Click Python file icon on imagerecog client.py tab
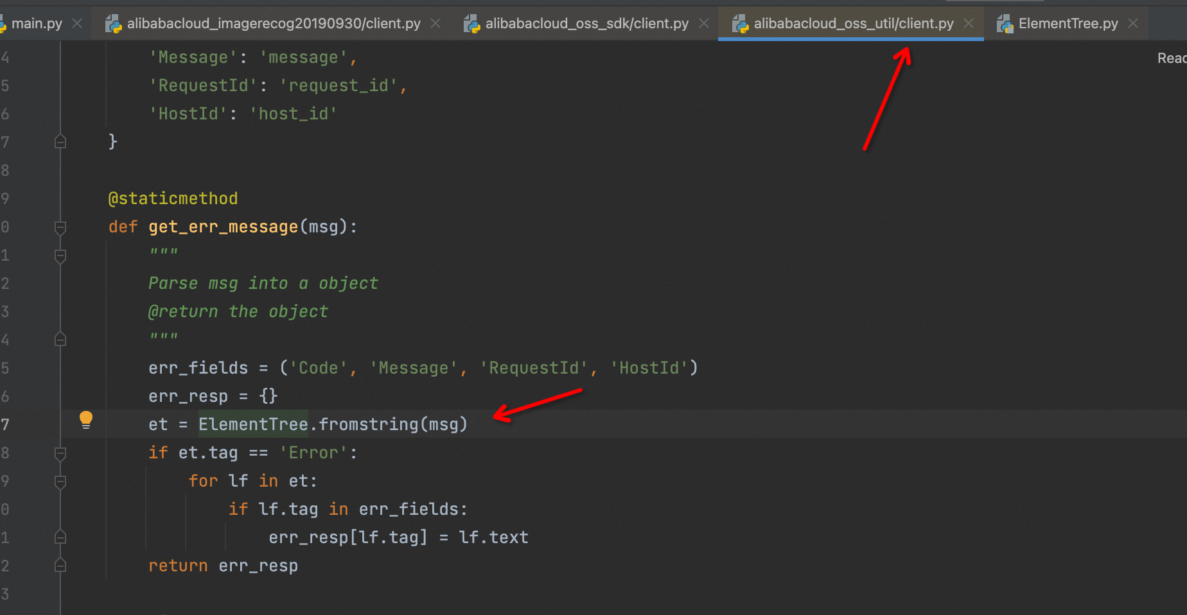The image size is (1187, 615). coord(114,24)
